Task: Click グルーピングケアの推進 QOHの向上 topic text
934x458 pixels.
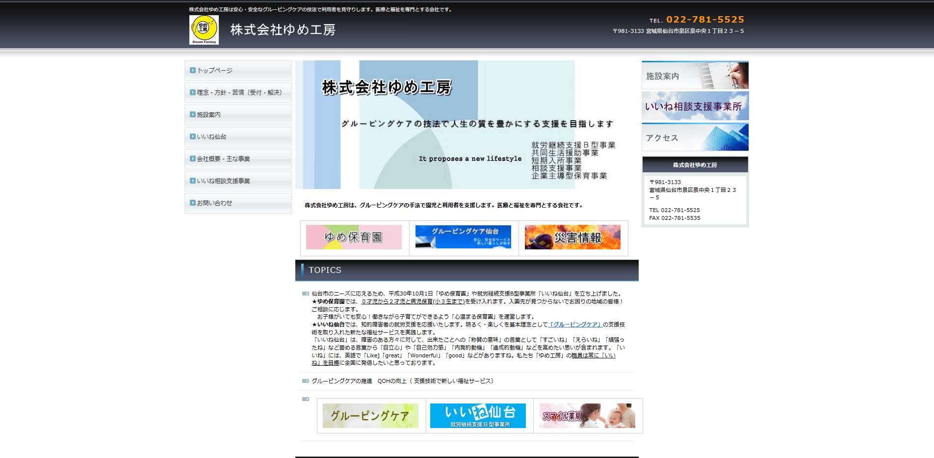Action: (x=402, y=381)
